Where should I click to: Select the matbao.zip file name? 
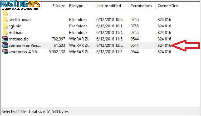[x=18, y=39]
